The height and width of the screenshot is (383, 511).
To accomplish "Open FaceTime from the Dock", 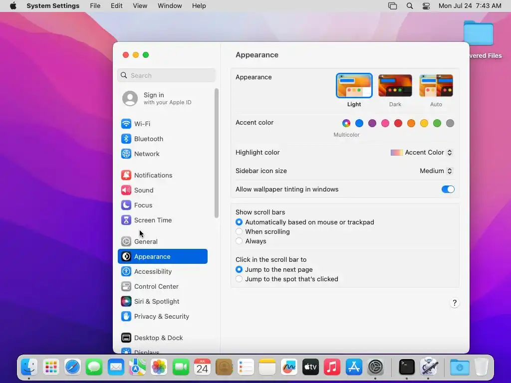I will tap(181, 368).
